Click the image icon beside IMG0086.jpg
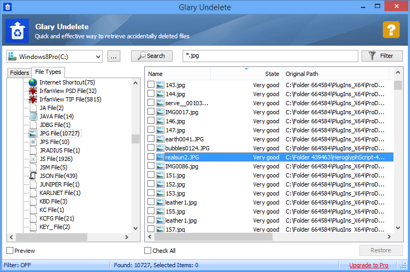 coord(160,166)
